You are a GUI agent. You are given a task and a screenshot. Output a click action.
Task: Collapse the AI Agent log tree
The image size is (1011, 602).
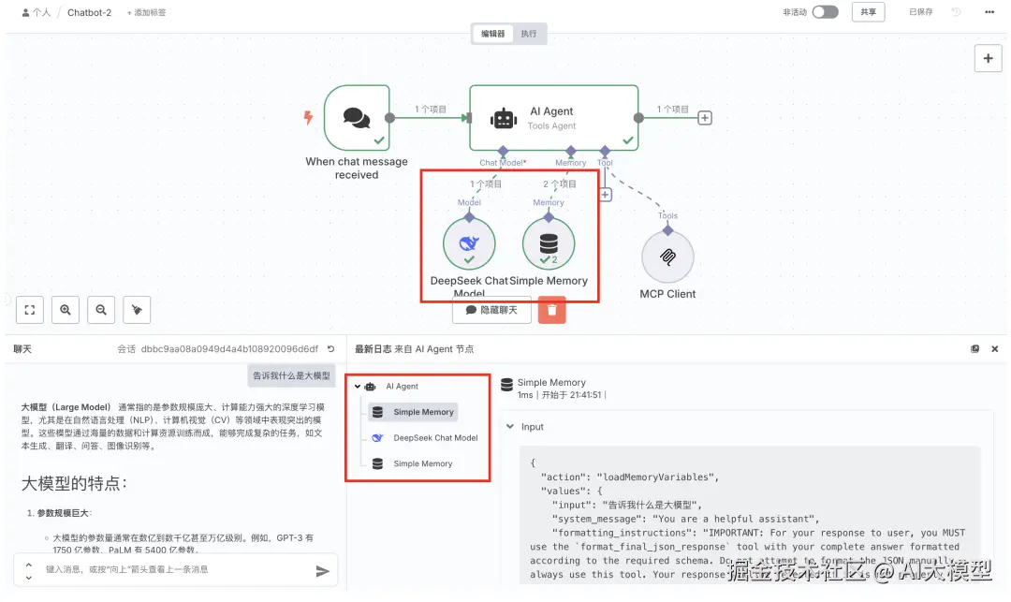[x=358, y=386]
